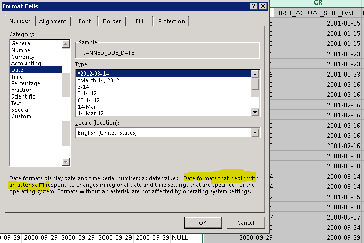The height and width of the screenshot is (243, 364).
Task: Choose Currency in the Category list
Action: click(x=22, y=57)
